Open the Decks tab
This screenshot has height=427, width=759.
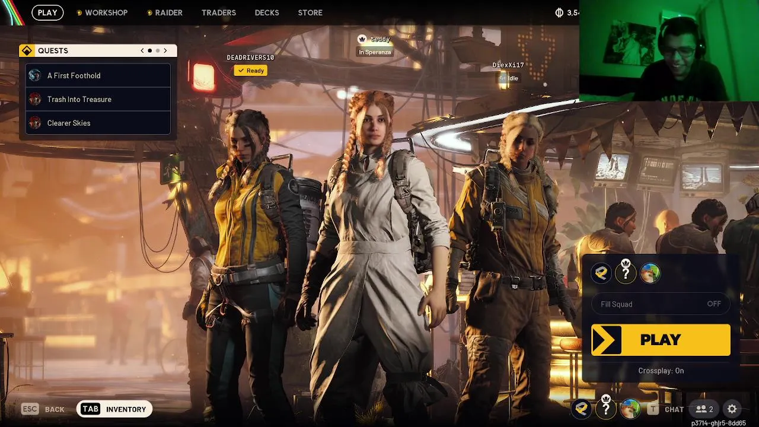click(x=267, y=12)
